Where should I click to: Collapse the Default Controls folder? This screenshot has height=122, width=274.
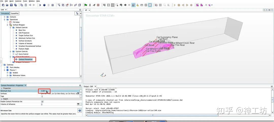(x=11, y=27)
